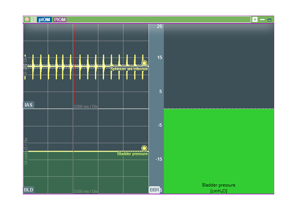Click the blue pIOM badge
This screenshot has width=297, height=210.
(x=44, y=20)
